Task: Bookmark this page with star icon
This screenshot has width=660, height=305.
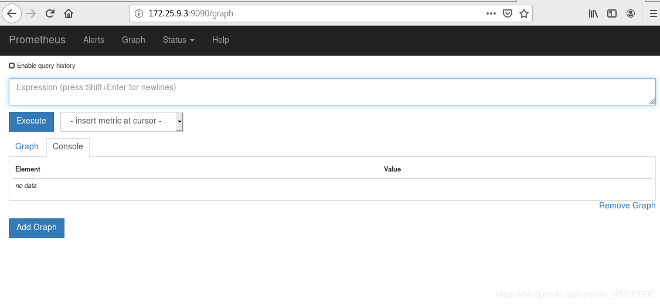Action: point(523,13)
